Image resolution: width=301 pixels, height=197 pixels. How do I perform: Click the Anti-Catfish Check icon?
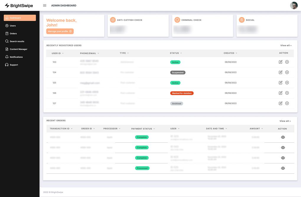[x=113, y=20]
